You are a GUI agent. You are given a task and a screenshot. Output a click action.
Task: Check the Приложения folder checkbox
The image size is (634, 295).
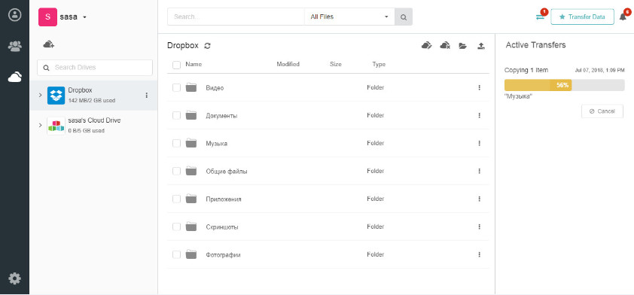(177, 199)
